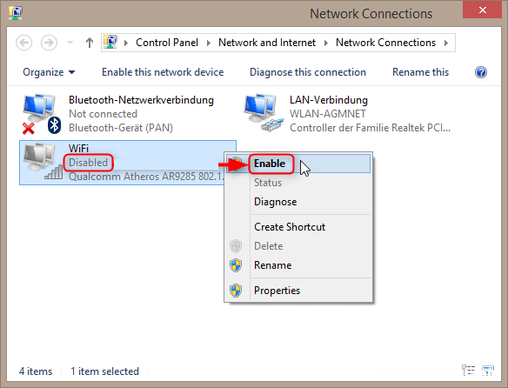Switch to details view in status bar

(468, 370)
